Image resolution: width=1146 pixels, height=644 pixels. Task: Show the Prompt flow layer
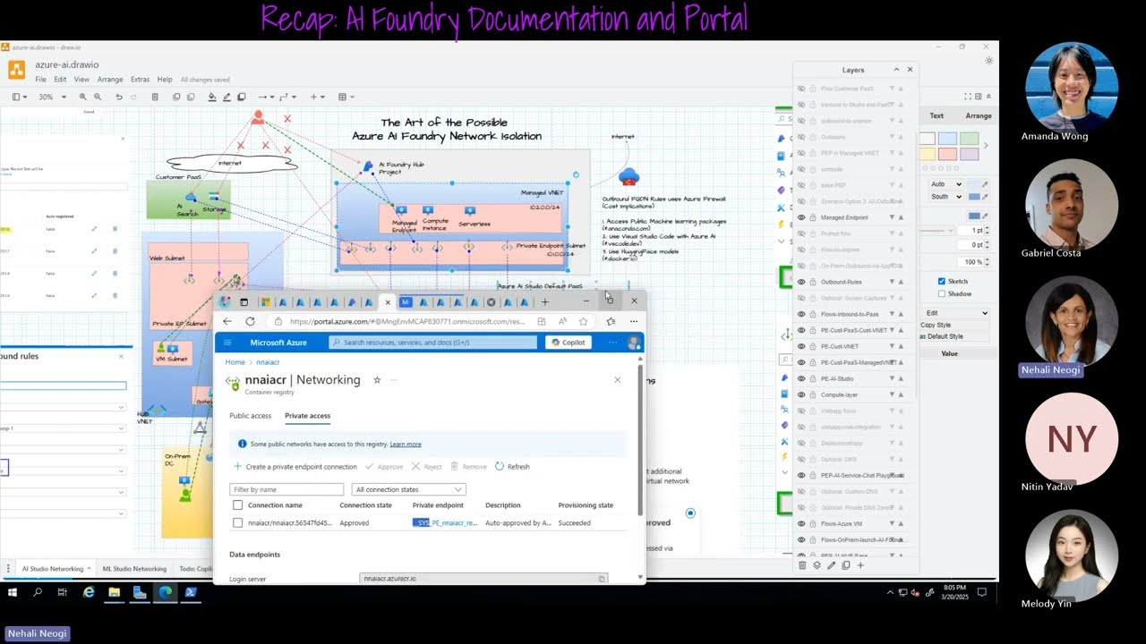coord(801,233)
